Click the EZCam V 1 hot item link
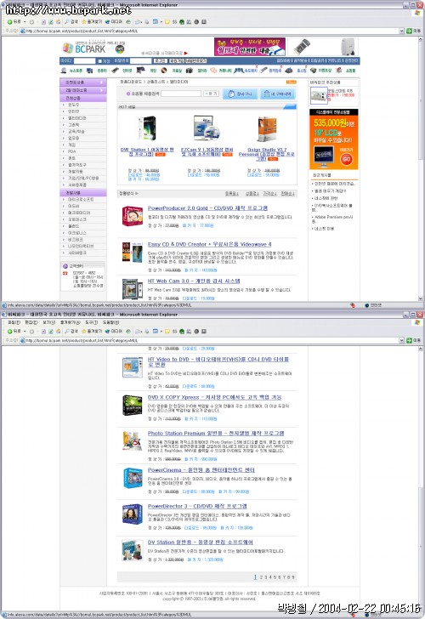 tap(207, 152)
